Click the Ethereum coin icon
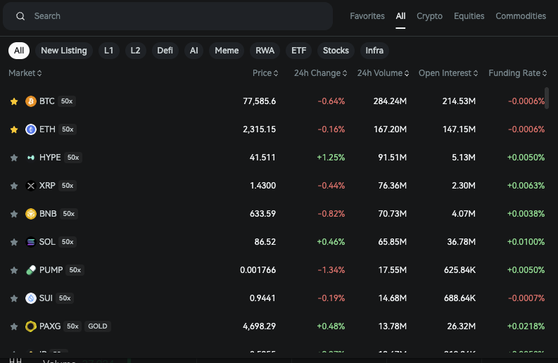The width and height of the screenshot is (558, 363). [31, 129]
